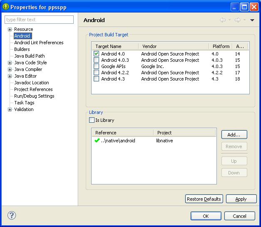The image size is (261, 227).
Task: Click the Properties window title icon
Action: click(5, 7)
